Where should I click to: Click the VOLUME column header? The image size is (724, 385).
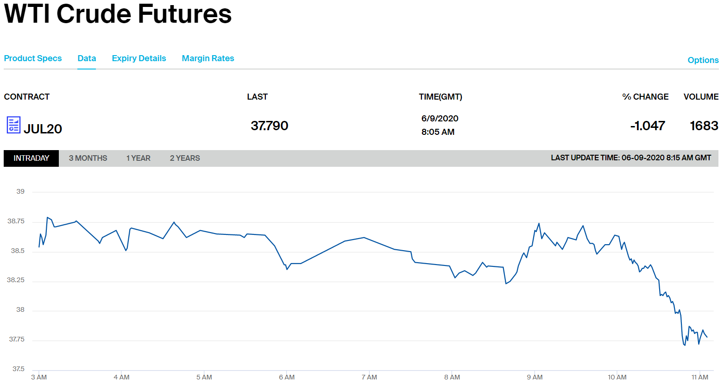[x=701, y=97]
